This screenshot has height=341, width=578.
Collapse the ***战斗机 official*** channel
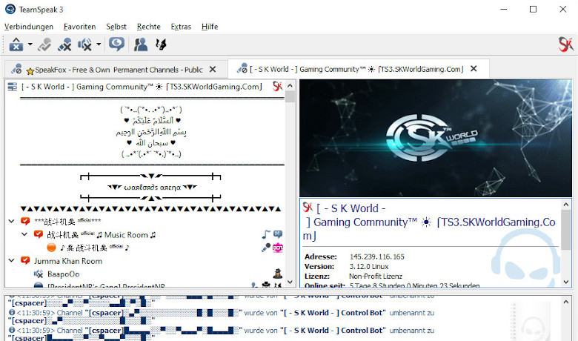coord(11,221)
